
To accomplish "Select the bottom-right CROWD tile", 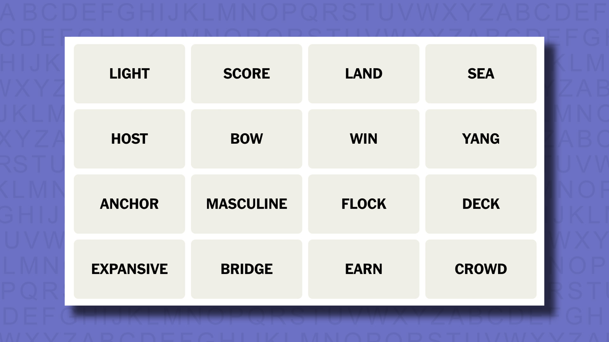I will click(481, 269).
